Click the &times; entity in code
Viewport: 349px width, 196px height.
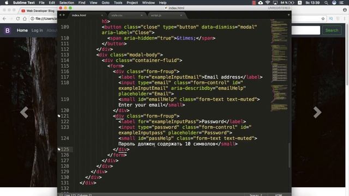[x=186, y=38]
